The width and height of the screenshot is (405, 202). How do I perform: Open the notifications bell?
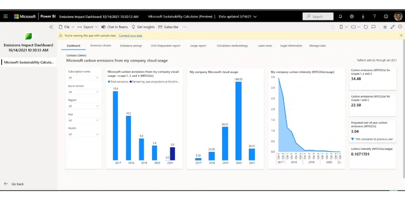340,16
